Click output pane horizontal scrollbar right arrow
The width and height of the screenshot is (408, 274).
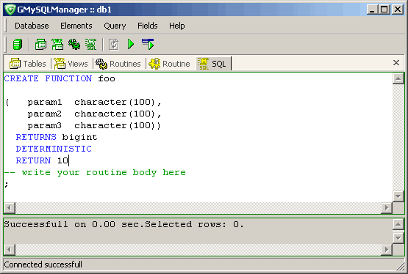point(387,250)
